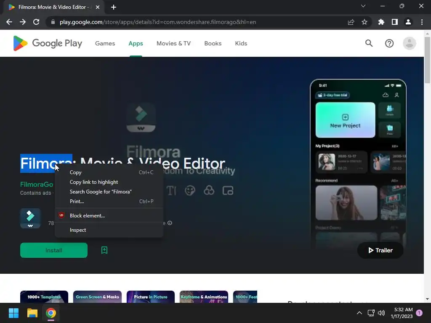Open a new browser tab
Screen dimensions: 431x323
(x=114, y=7)
